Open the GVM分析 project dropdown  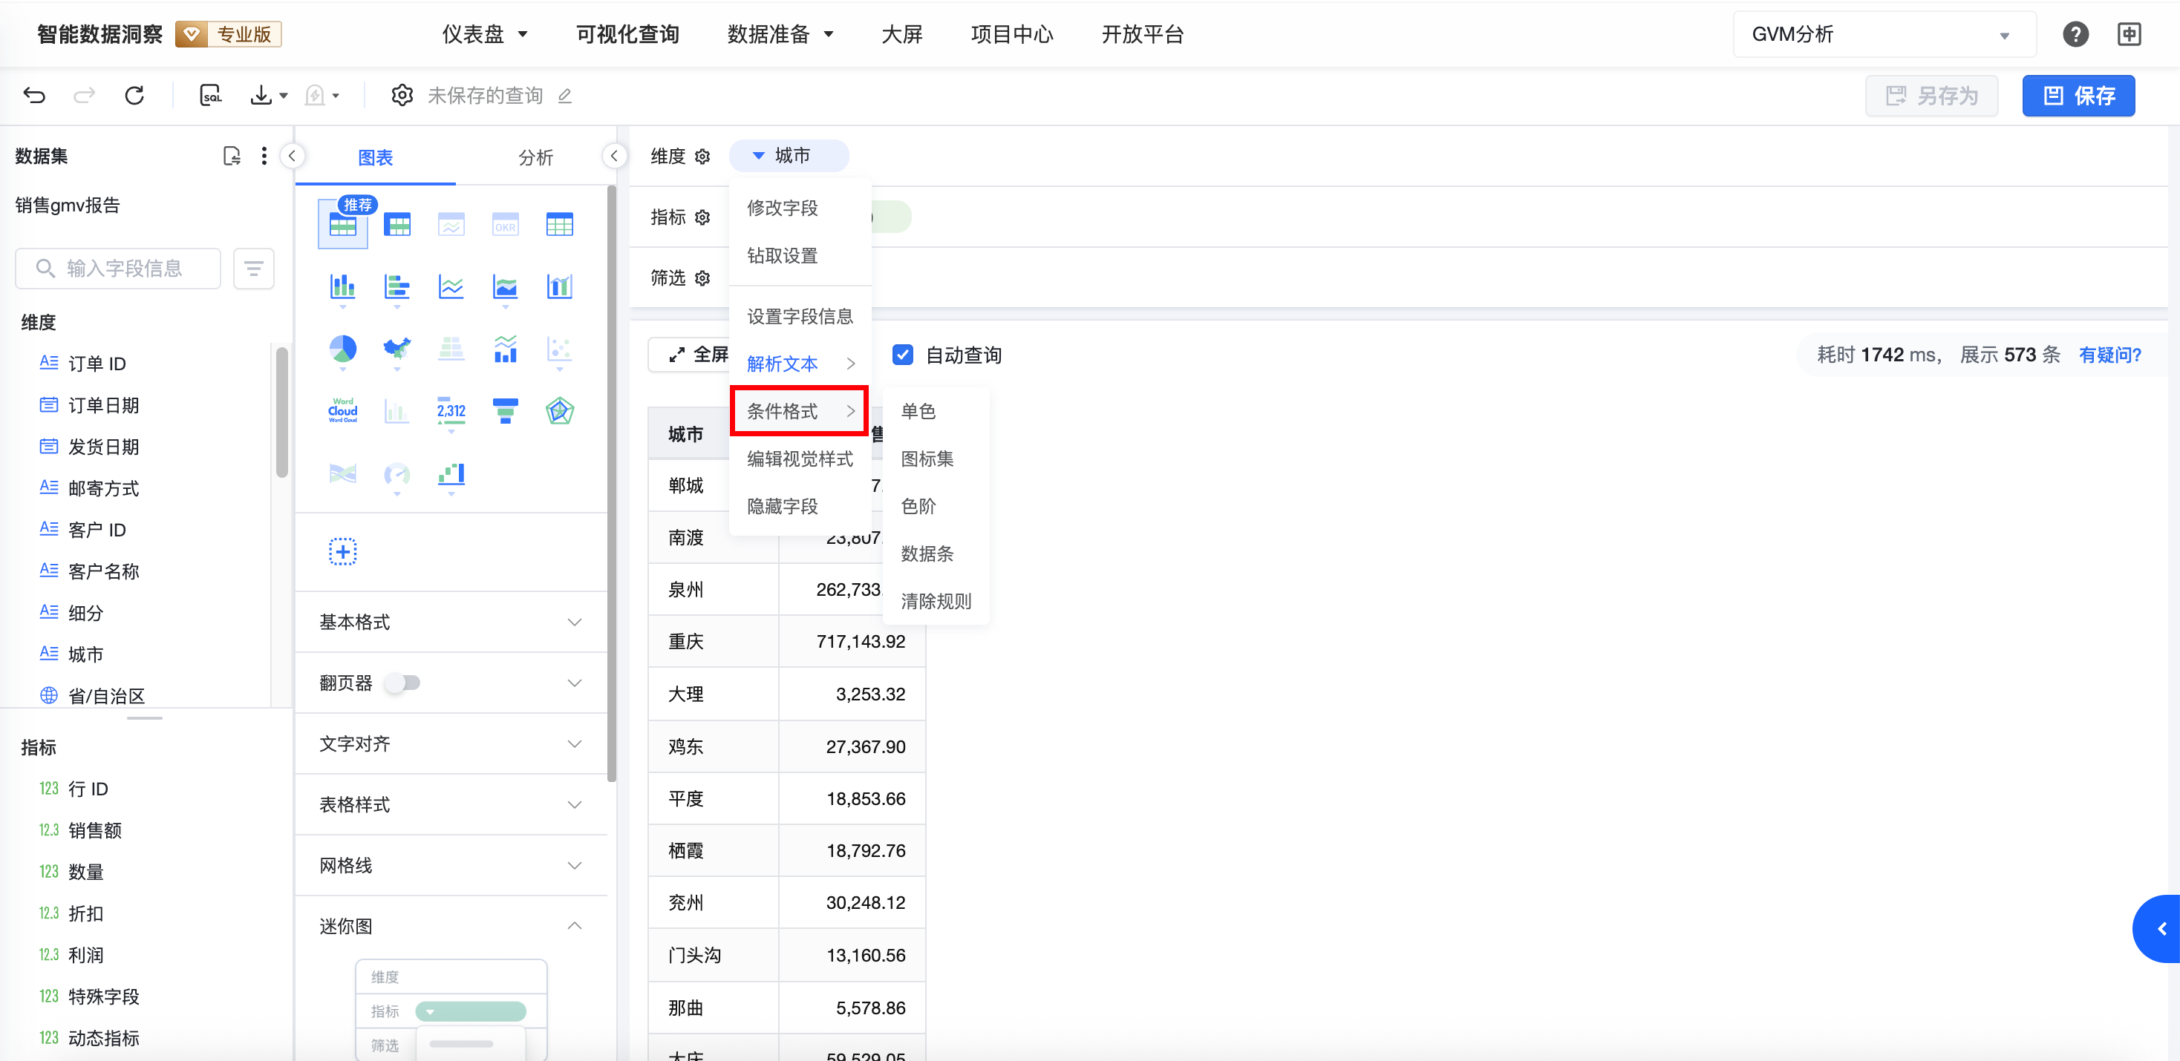pyautogui.click(x=1883, y=35)
